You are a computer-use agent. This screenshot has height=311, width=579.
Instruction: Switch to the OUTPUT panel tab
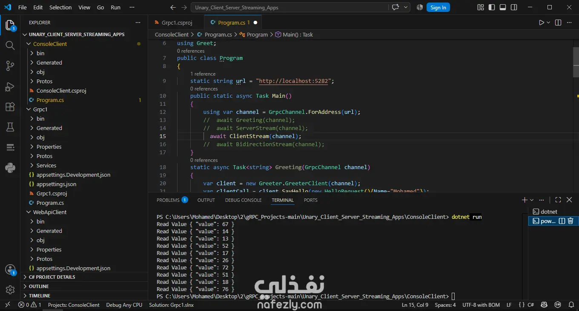206,200
